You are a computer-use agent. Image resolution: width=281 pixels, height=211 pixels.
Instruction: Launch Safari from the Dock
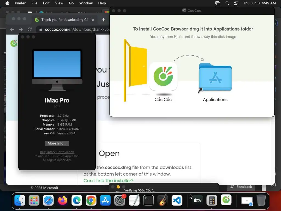click(x=48, y=200)
